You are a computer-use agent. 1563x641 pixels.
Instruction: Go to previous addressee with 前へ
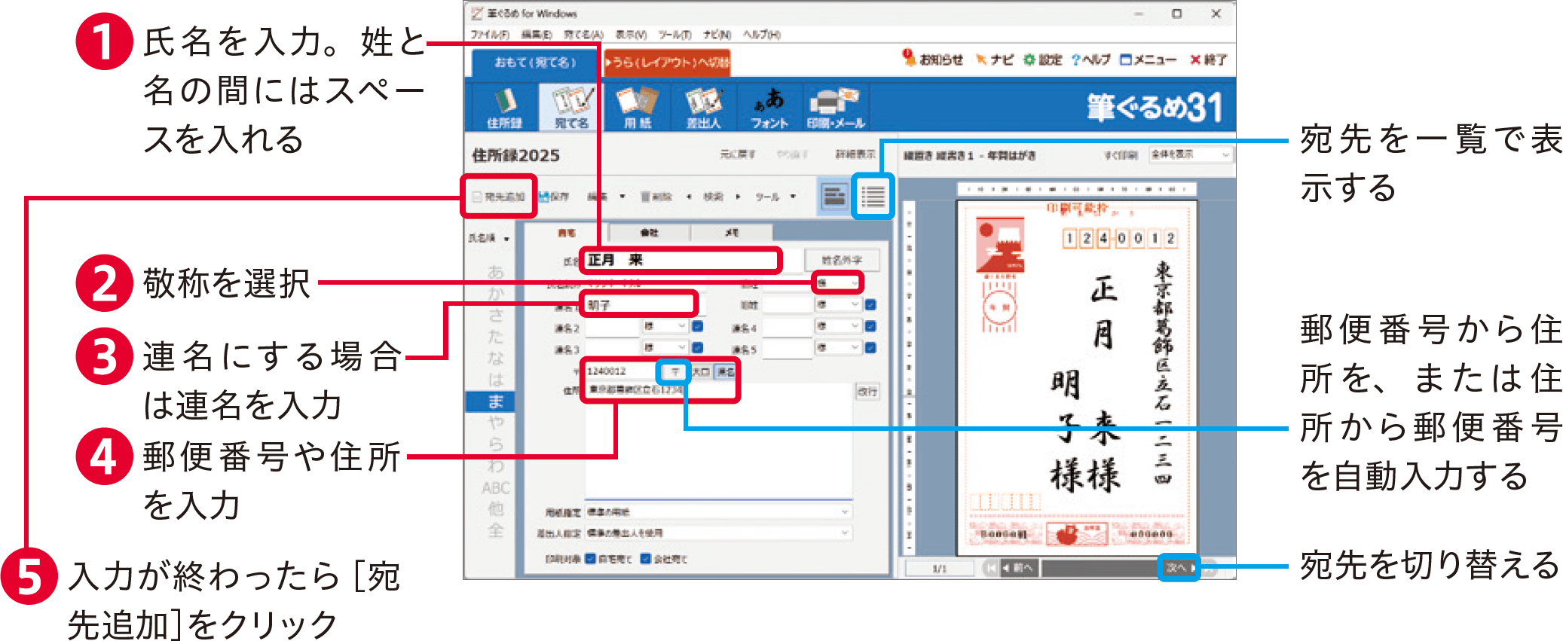(1017, 568)
